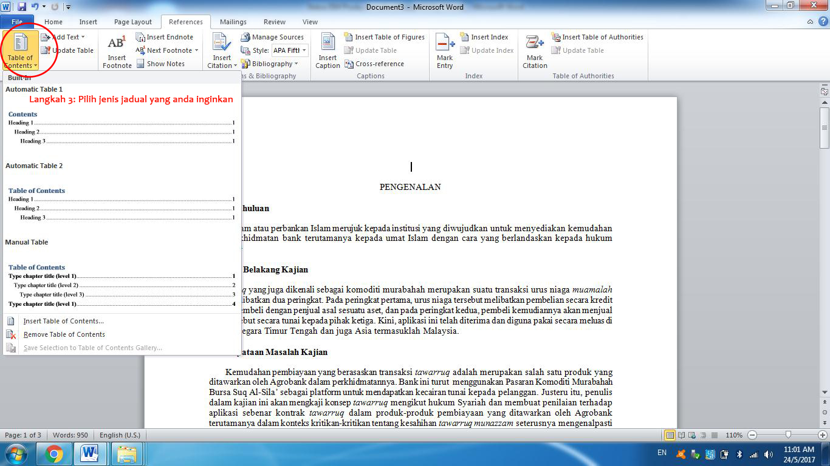Open File Explorer from the taskbar

pos(127,454)
